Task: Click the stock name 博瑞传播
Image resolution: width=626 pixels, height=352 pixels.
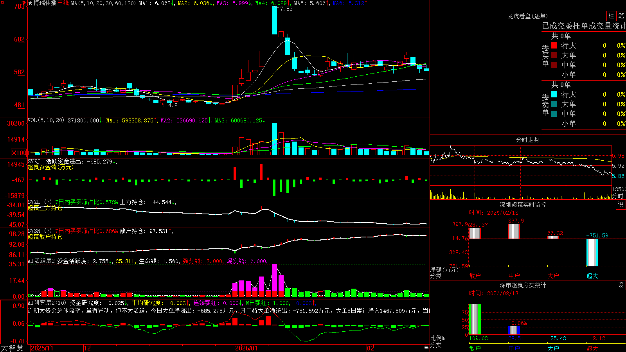Action: coord(45,3)
